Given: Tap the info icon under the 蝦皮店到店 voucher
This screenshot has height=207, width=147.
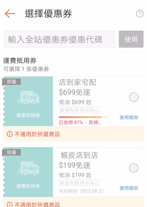Looking at the screenshot, I should coord(10,205).
